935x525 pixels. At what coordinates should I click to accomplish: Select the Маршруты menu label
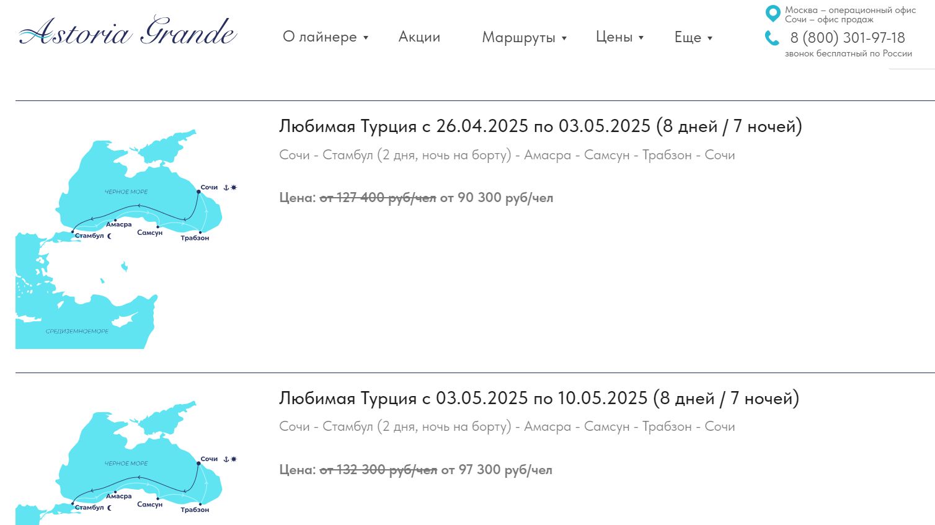[x=518, y=37]
